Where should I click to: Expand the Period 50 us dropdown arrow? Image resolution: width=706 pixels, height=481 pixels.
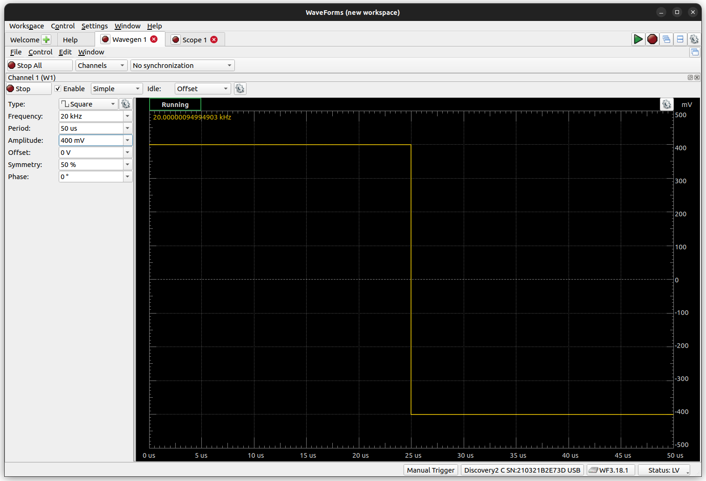pos(127,128)
